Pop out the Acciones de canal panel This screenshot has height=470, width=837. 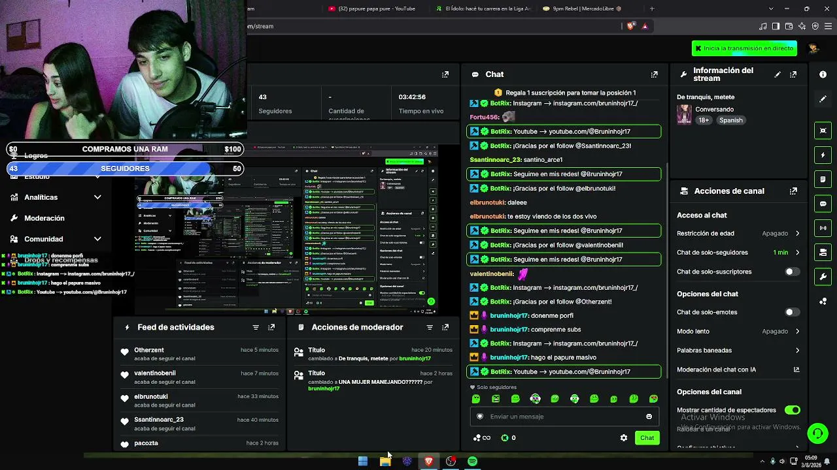793,191
